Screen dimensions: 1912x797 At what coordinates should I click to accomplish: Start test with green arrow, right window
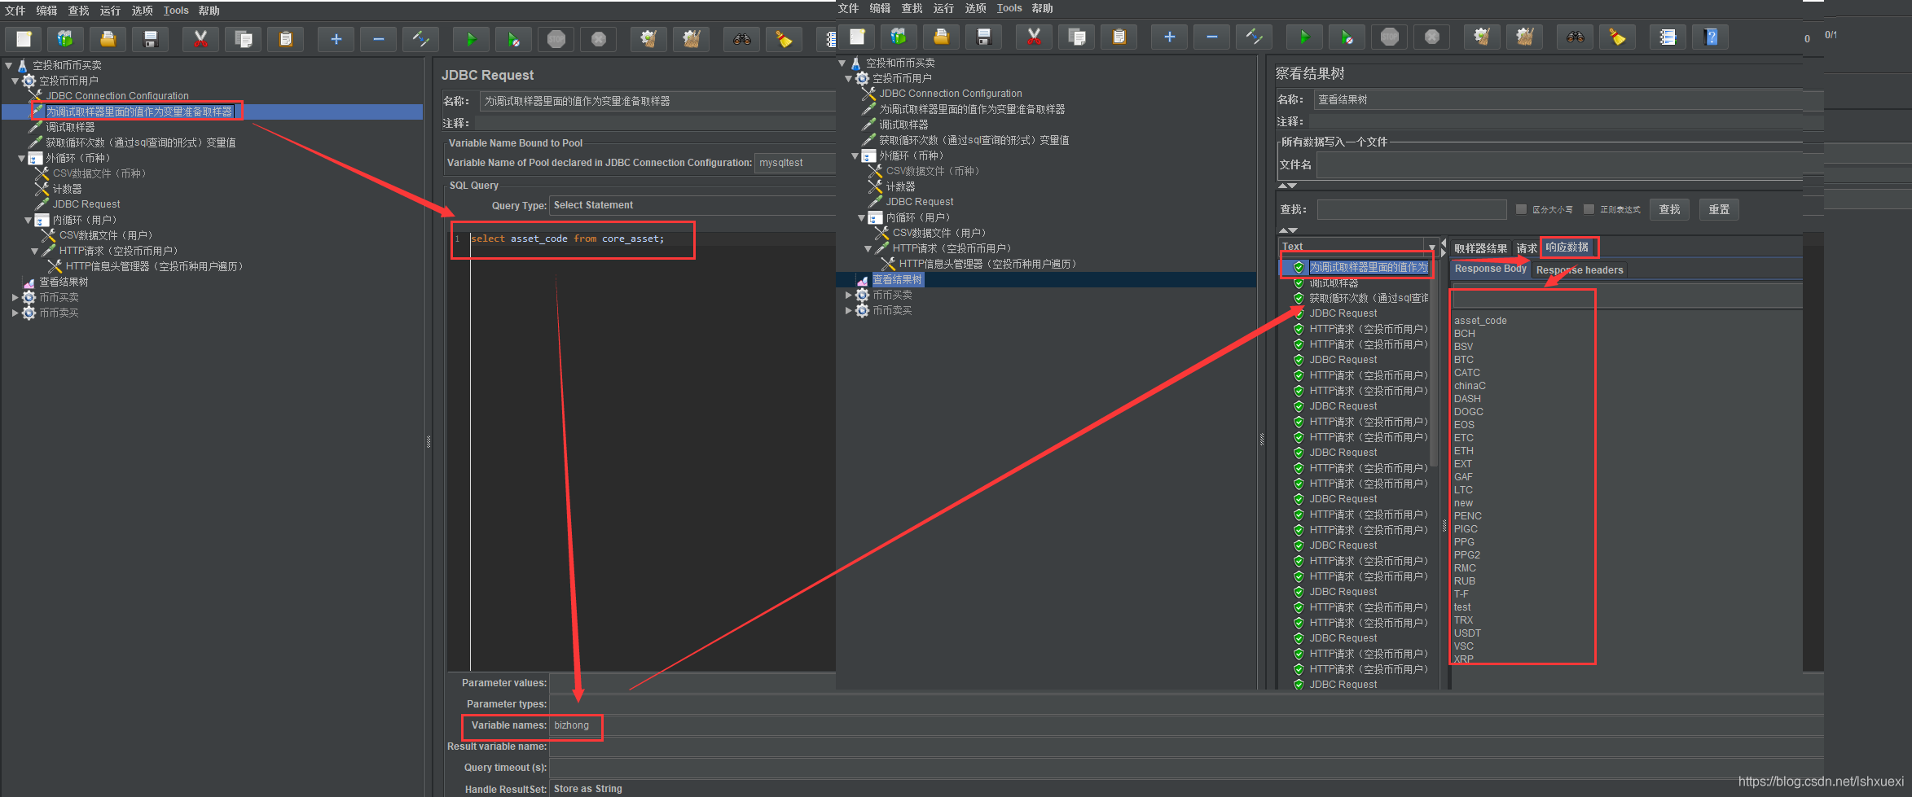pyautogui.click(x=1304, y=37)
